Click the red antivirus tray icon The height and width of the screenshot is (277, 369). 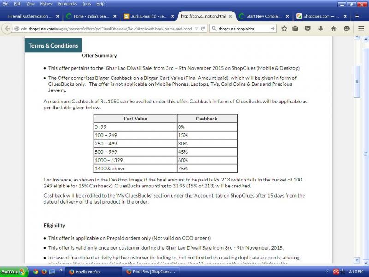336,271
